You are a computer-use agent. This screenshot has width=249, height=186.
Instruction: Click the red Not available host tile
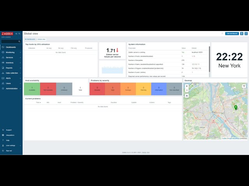48,89
